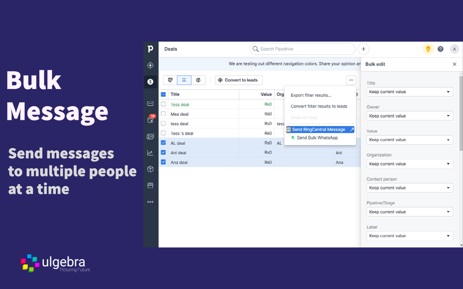463x289 pixels.
Task: Open the Ana deal title link
Action: pos(179,163)
